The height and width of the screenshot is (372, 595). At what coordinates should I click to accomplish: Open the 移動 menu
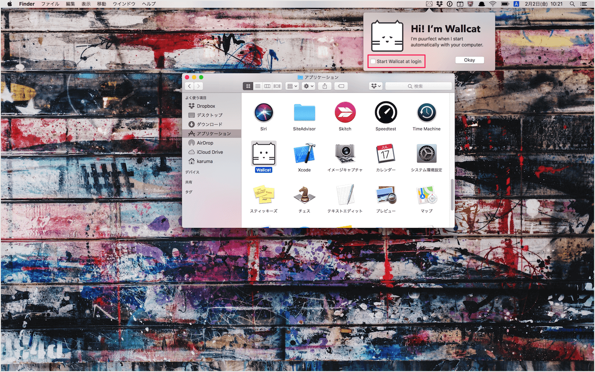pos(101,4)
